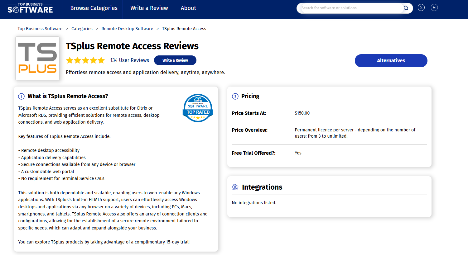Screen dimensions: 468x255
Task: Open the 134 User Reviews link
Action: pyautogui.click(x=130, y=60)
